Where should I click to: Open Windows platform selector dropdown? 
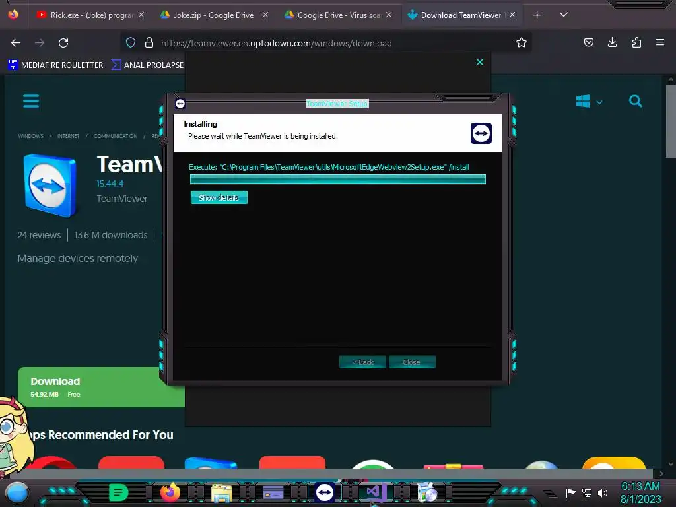(589, 102)
